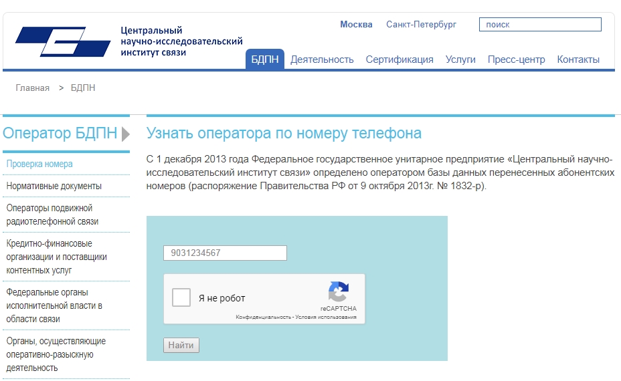Go to the Сертификация section
Viewport: 621px width, 381px height.
[x=400, y=59]
